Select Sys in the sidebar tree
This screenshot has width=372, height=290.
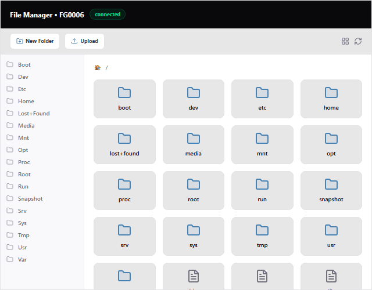[42, 223]
